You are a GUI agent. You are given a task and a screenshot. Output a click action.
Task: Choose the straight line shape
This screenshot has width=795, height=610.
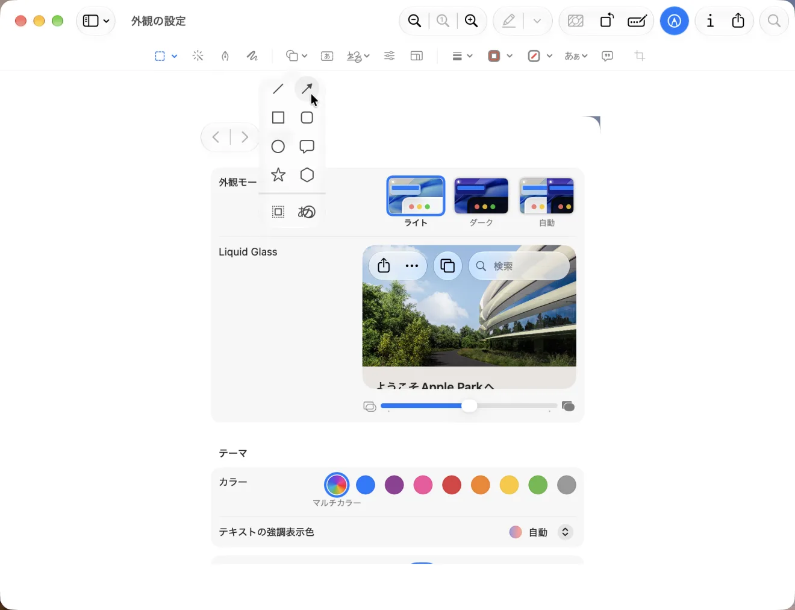click(x=278, y=89)
